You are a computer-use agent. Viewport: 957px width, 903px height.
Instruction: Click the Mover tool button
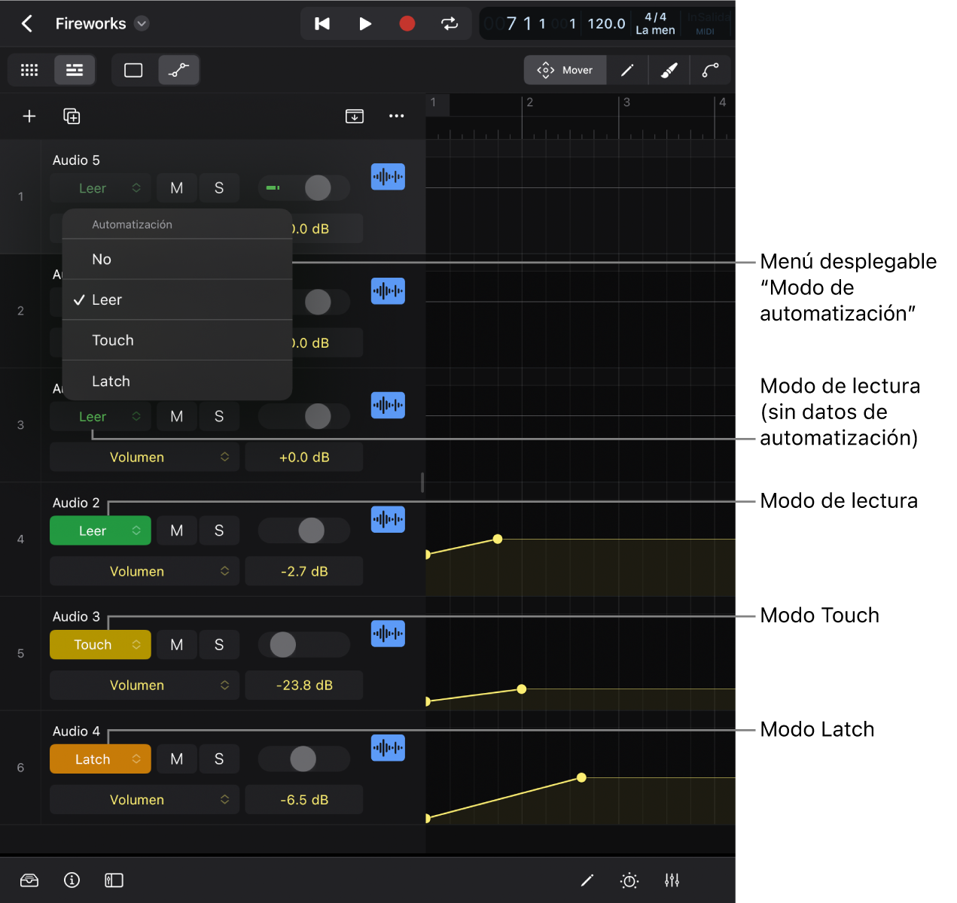565,70
